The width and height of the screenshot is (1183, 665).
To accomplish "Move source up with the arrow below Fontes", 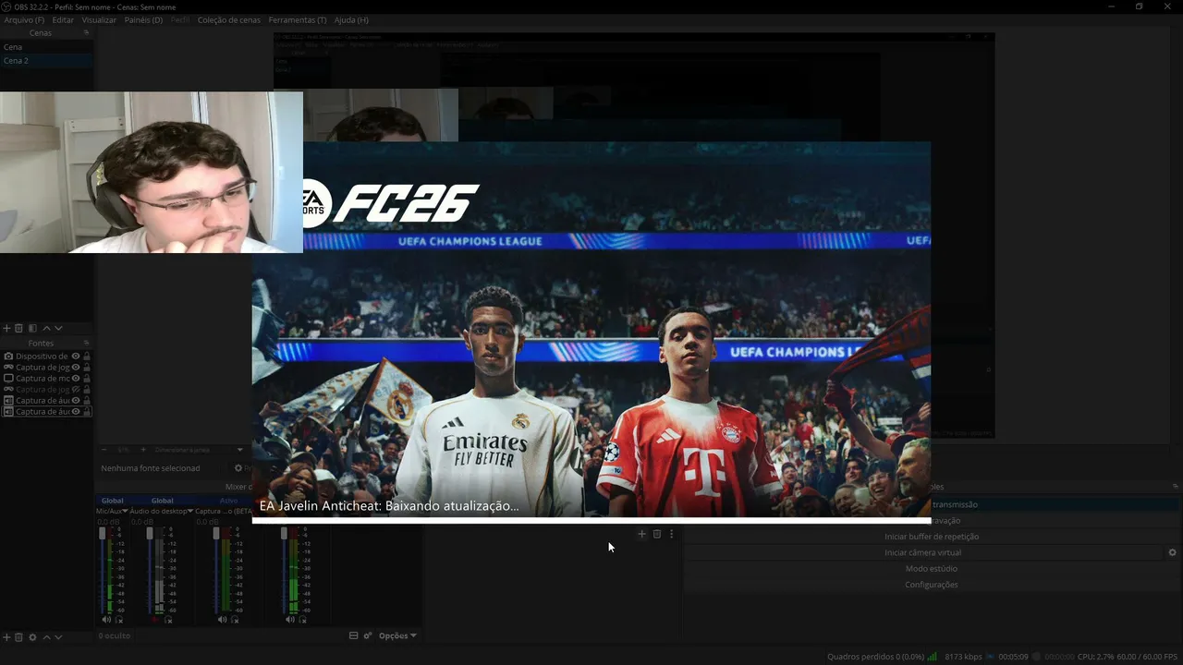I will point(46,636).
